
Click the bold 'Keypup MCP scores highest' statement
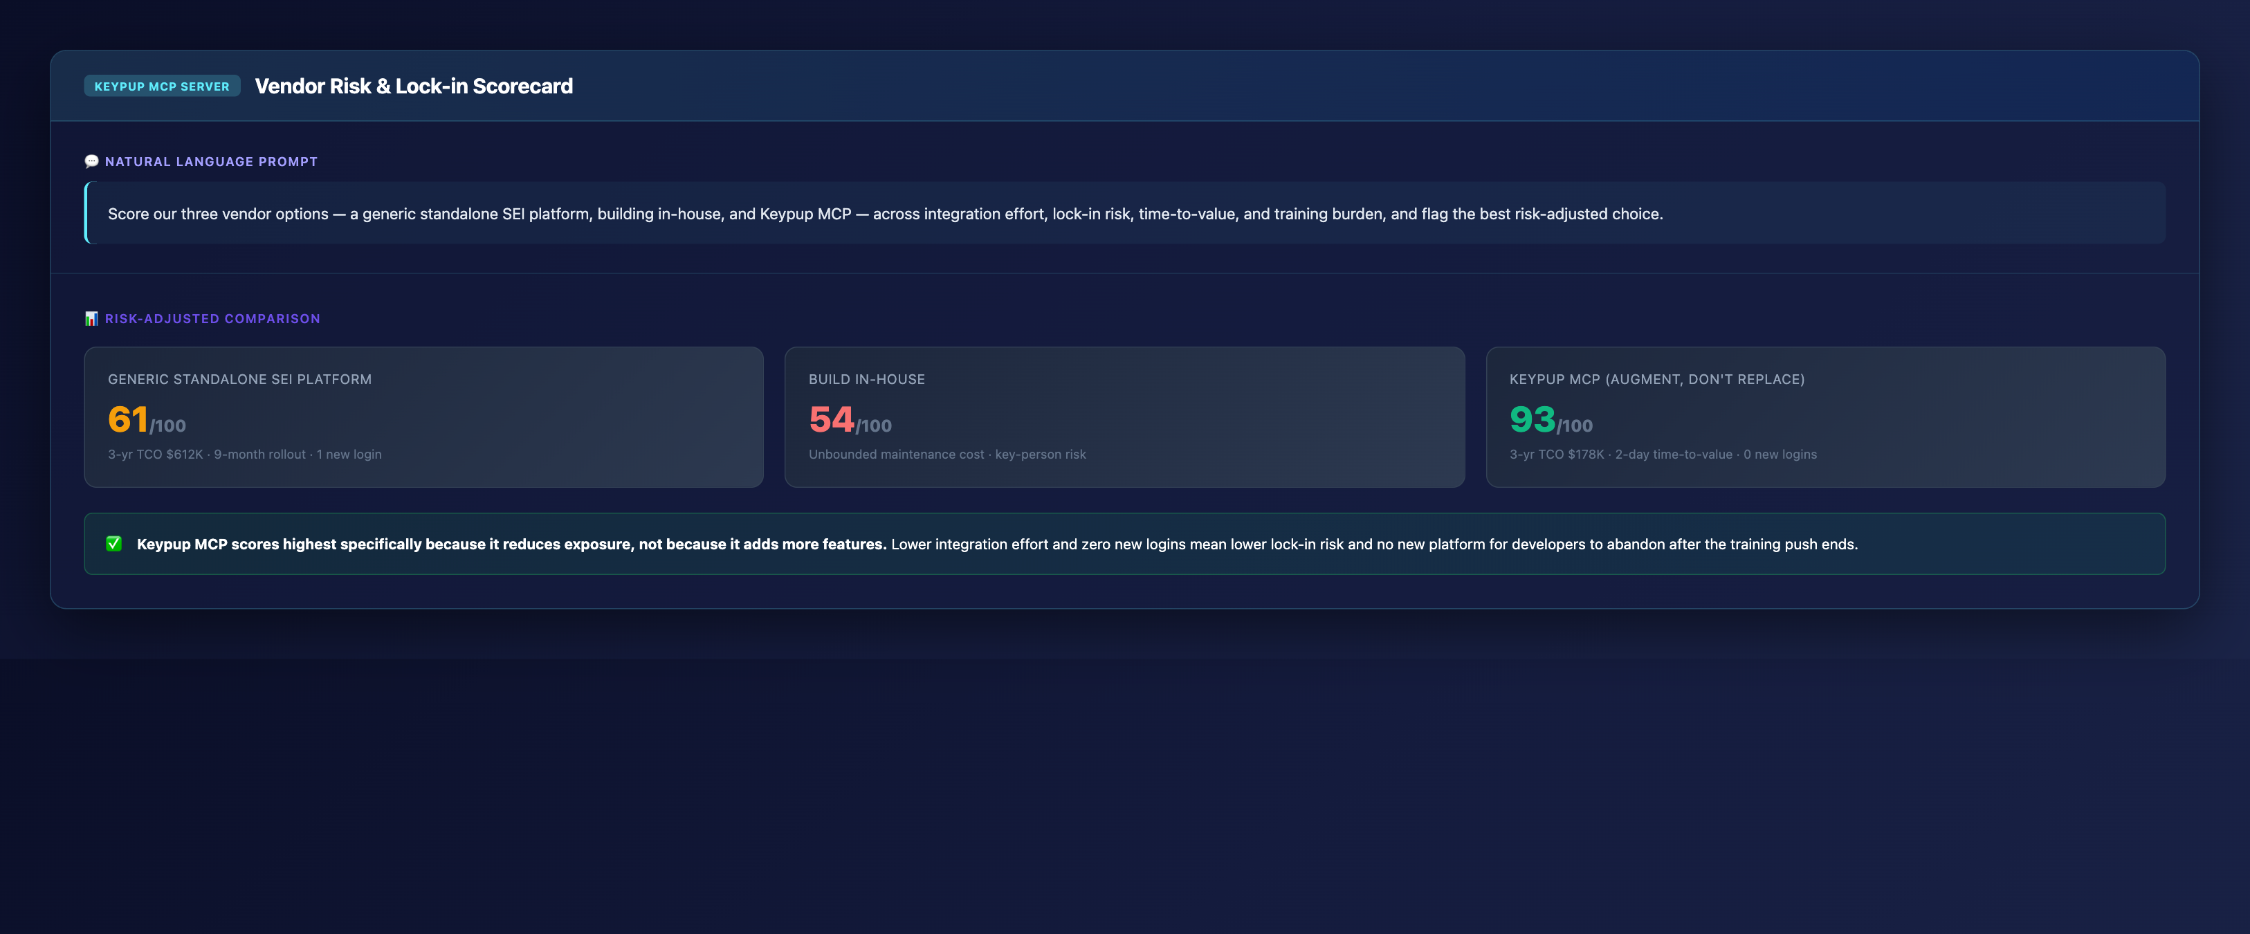(511, 544)
